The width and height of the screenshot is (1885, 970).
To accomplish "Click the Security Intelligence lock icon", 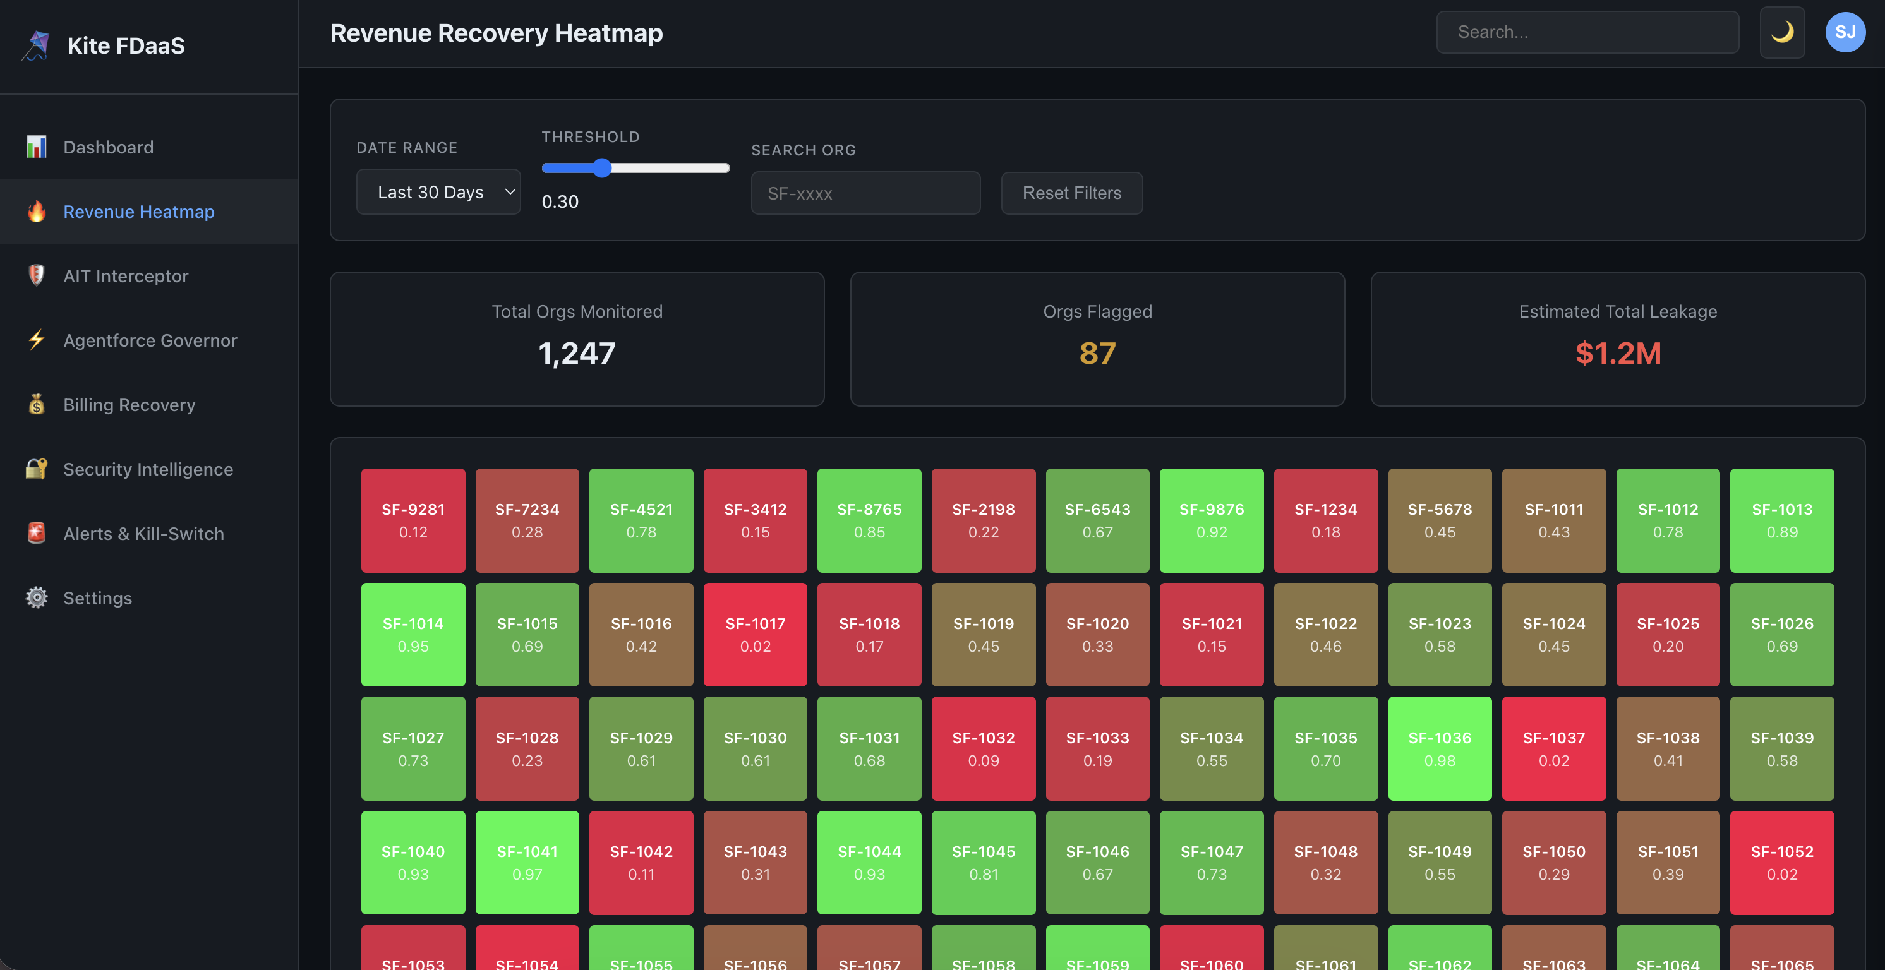I will coord(36,469).
